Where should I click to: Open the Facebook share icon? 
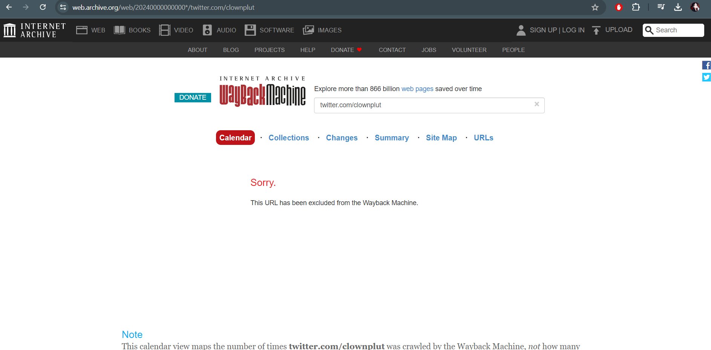coord(706,65)
